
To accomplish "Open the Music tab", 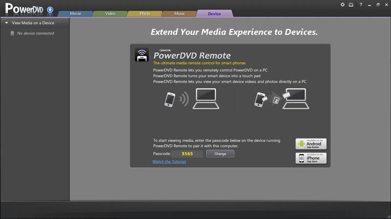I will (179, 14).
